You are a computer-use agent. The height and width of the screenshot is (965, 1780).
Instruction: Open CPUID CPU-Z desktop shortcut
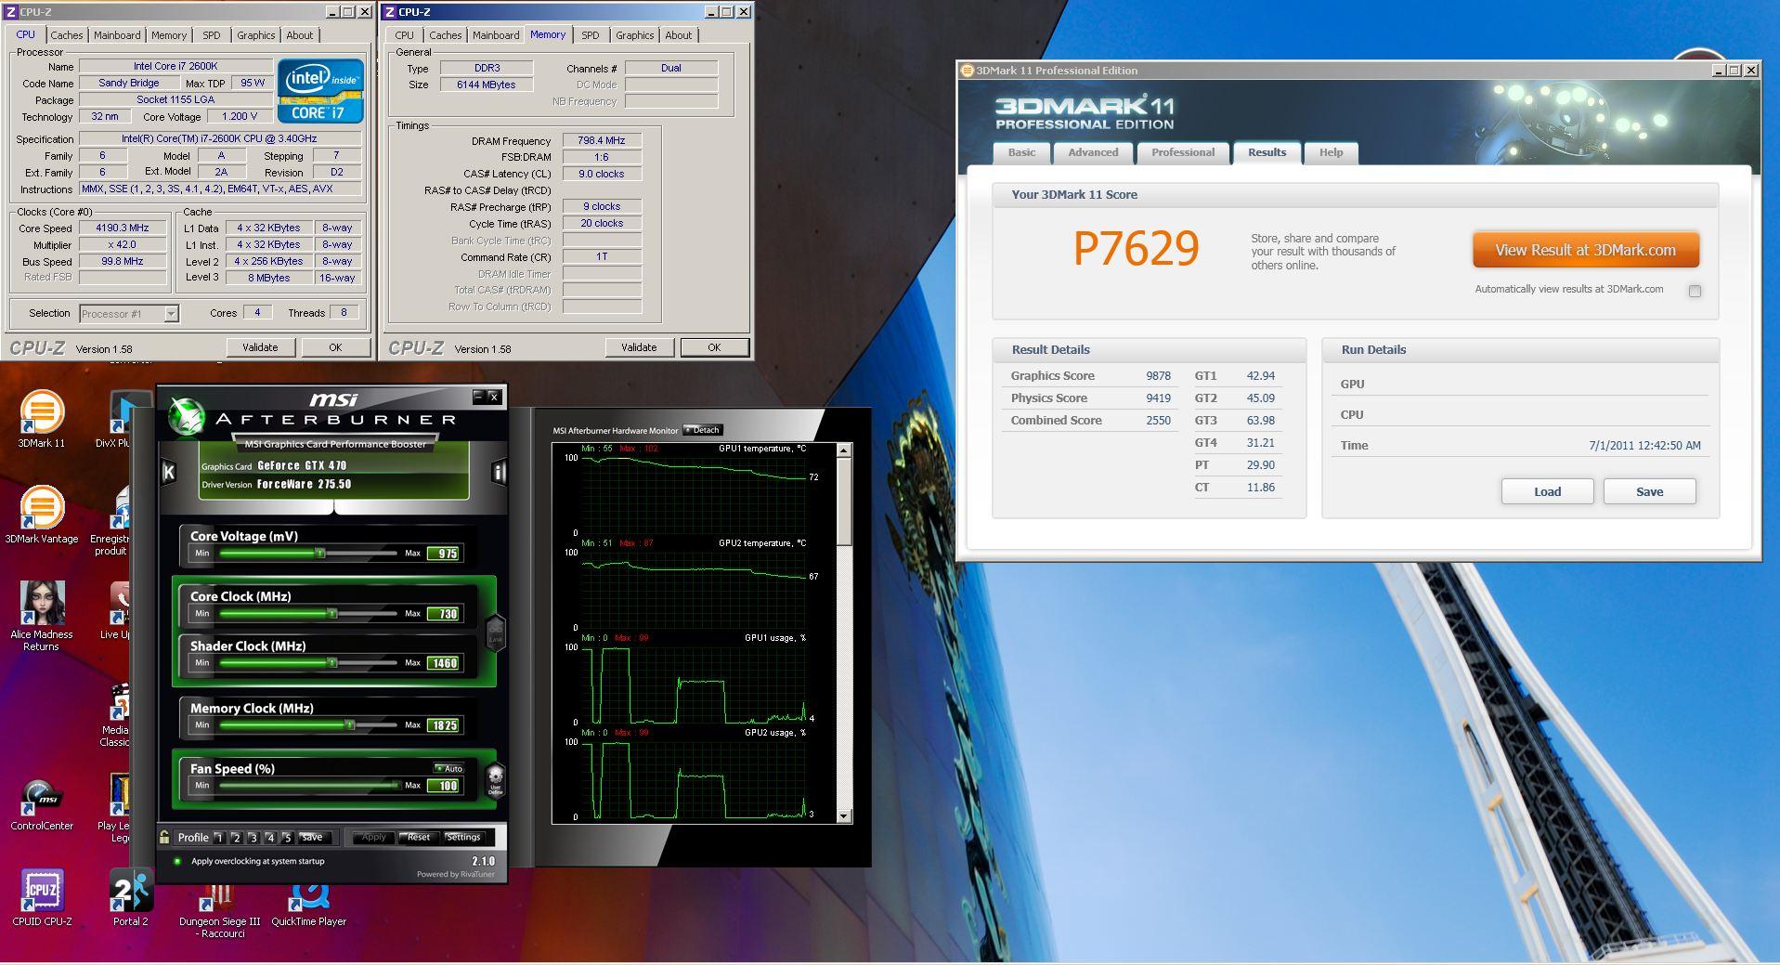(42, 898)
